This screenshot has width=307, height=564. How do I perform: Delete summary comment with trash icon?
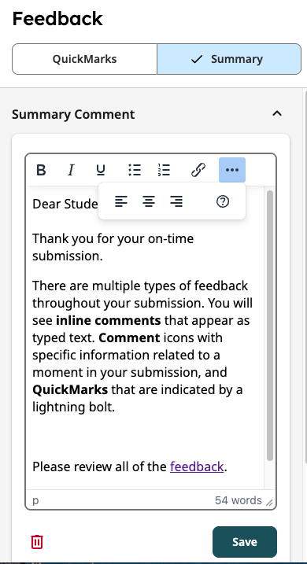click(37, 542)
